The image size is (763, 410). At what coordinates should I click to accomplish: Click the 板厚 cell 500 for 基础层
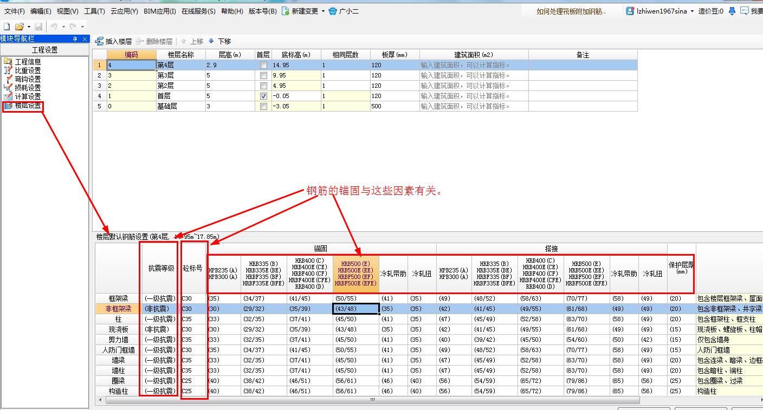click(395, 106)
